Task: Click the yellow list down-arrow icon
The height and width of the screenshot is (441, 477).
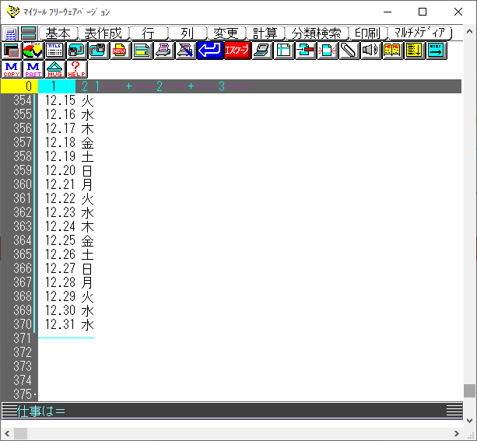Action: [414, 51]
